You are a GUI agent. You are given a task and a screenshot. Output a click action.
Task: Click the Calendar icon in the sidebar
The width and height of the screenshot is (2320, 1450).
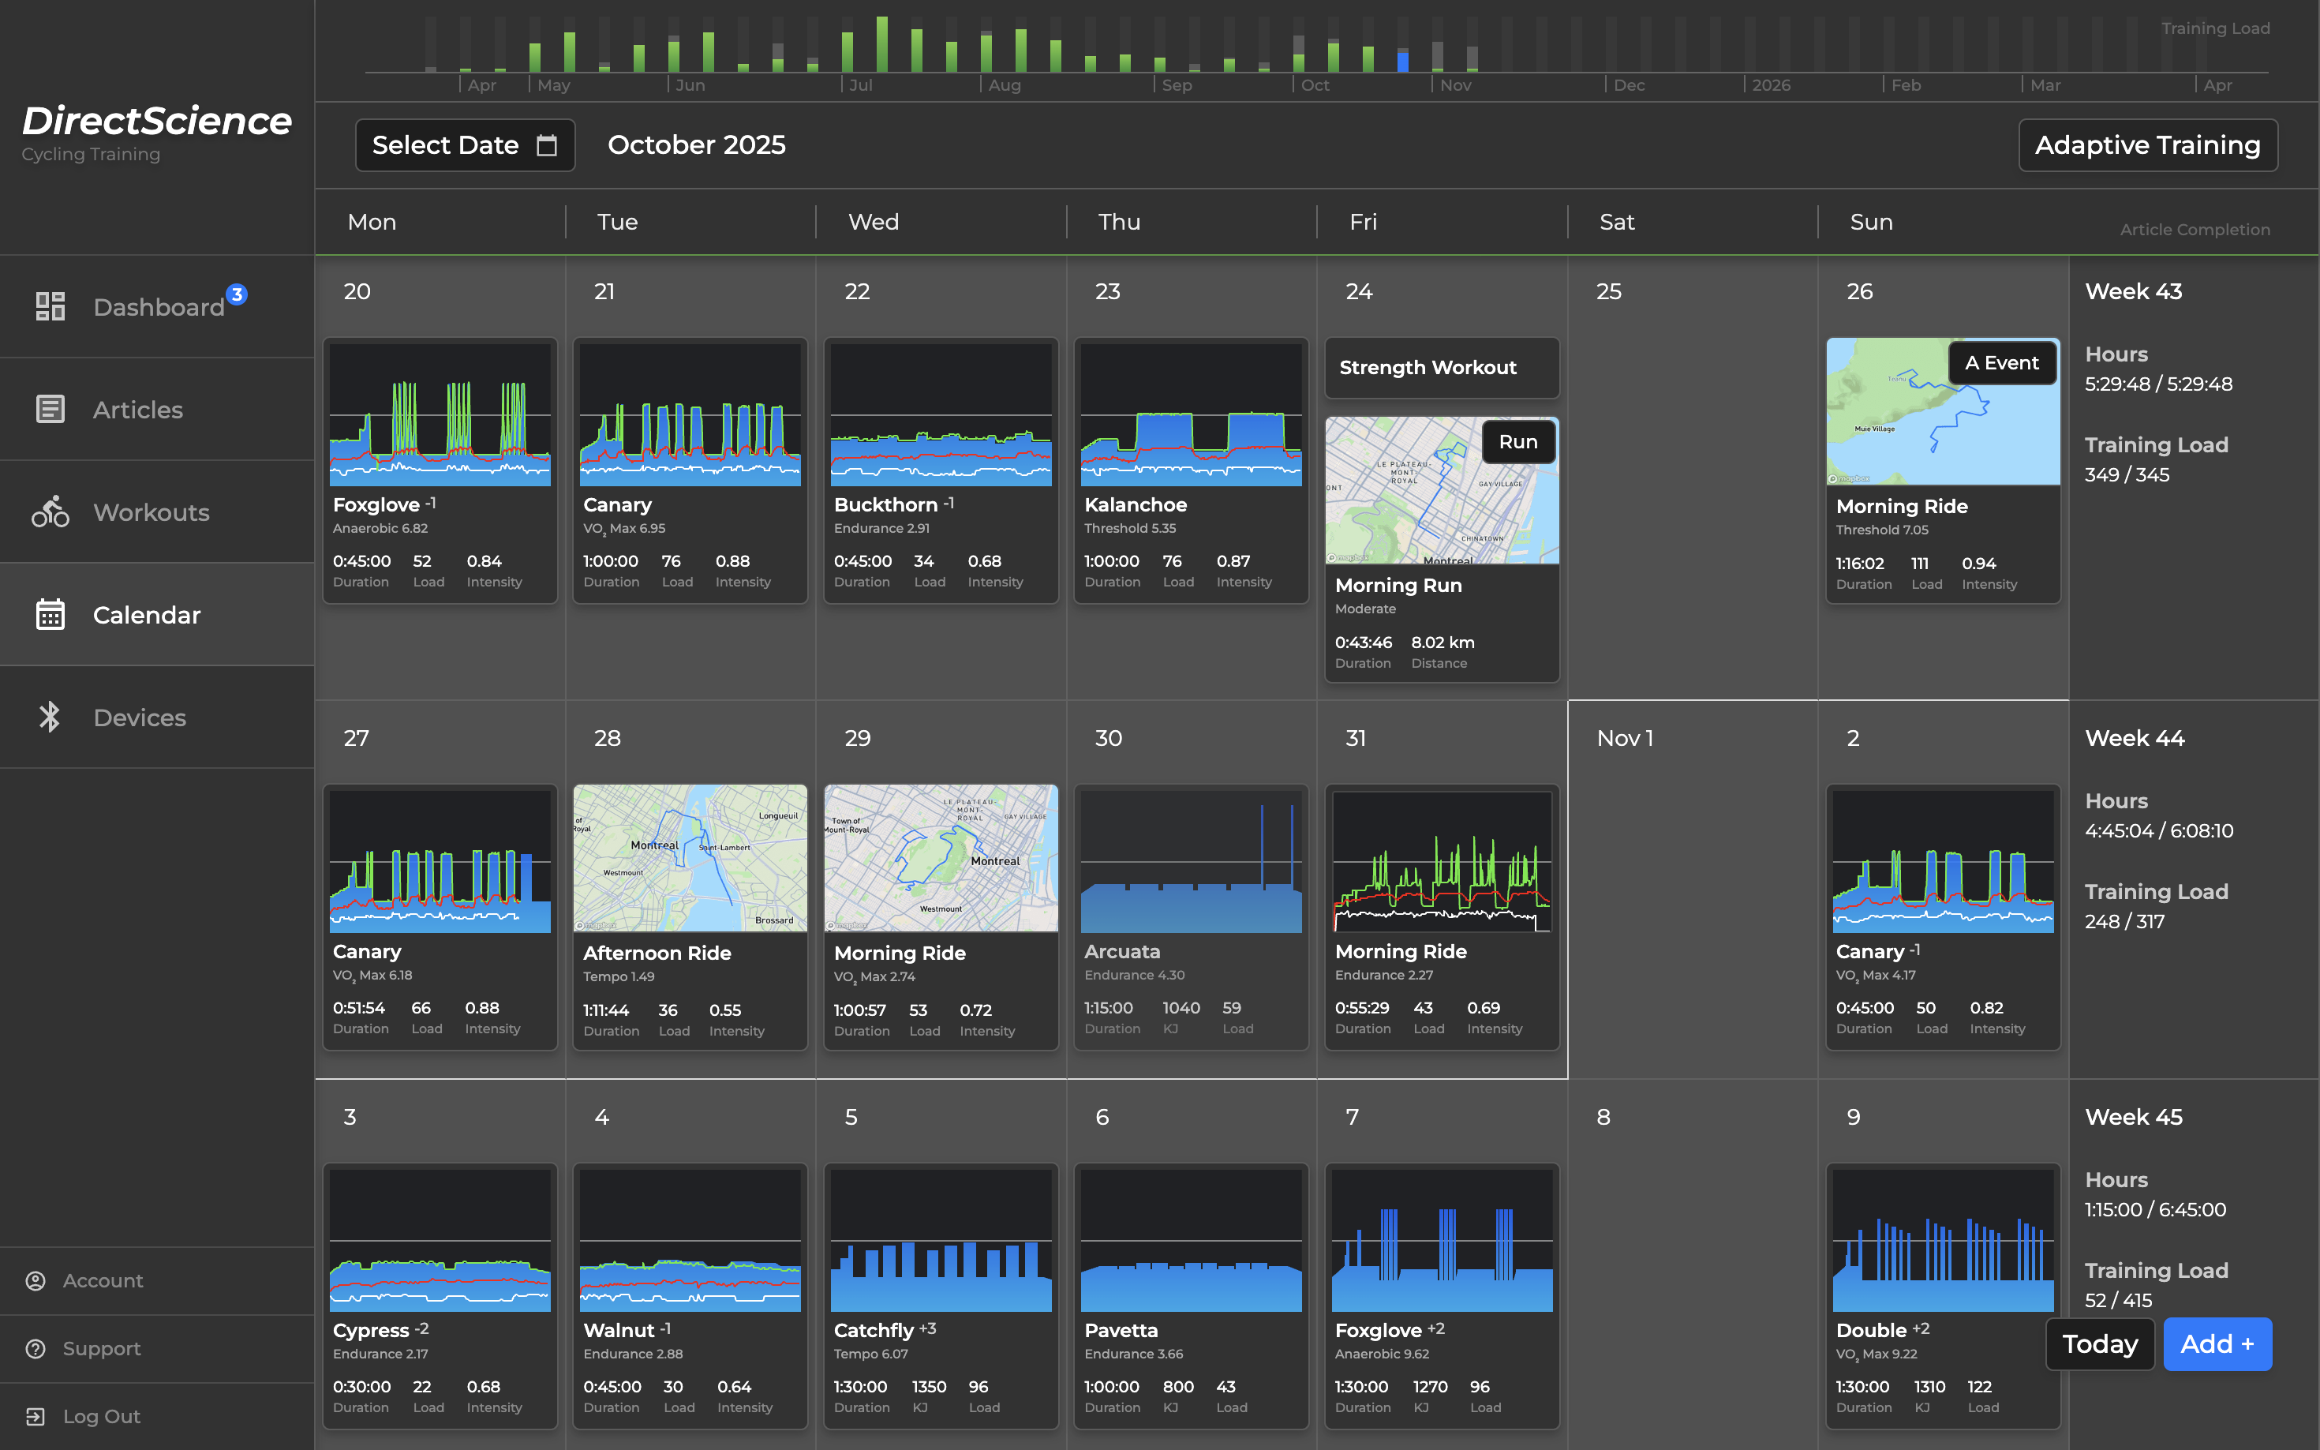pos(50,615)
